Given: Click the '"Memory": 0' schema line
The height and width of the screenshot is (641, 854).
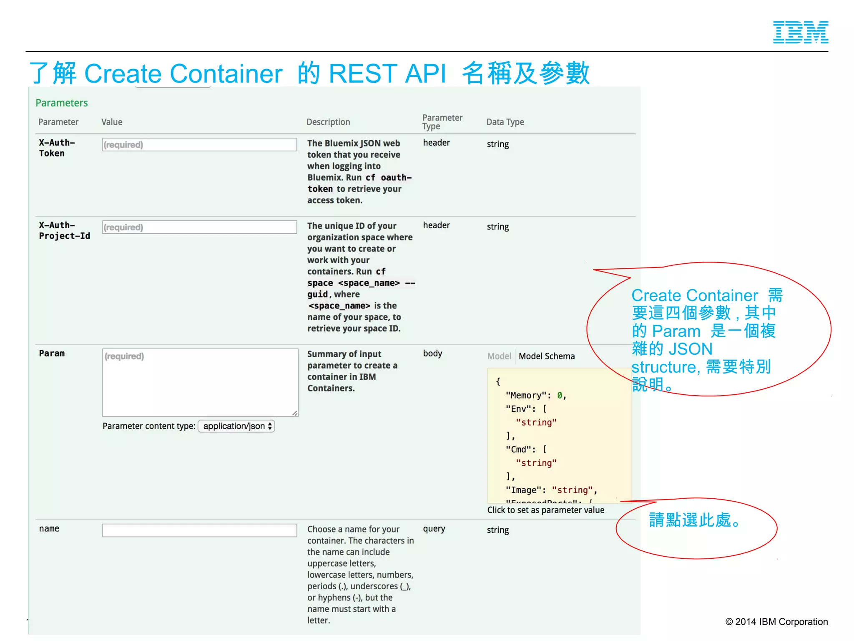Looking at the screenshot, I should click(x=536, y=395).
